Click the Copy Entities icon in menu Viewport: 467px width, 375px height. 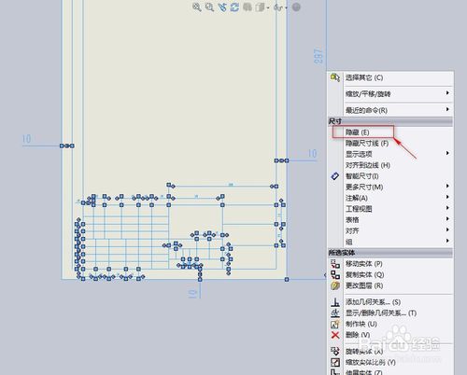335,274
